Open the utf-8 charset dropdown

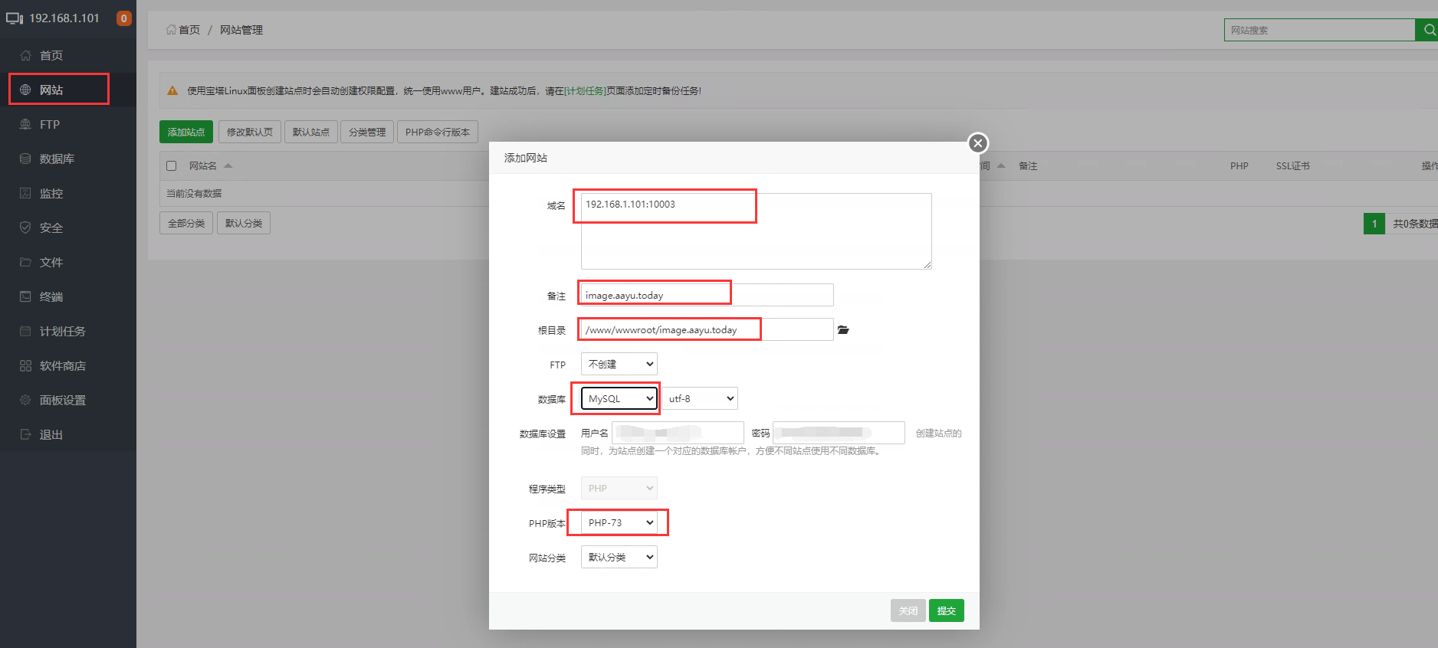[699, 399]
